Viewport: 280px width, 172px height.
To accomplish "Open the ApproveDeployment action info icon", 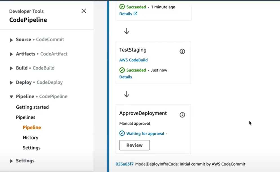I will click(182, 115).
